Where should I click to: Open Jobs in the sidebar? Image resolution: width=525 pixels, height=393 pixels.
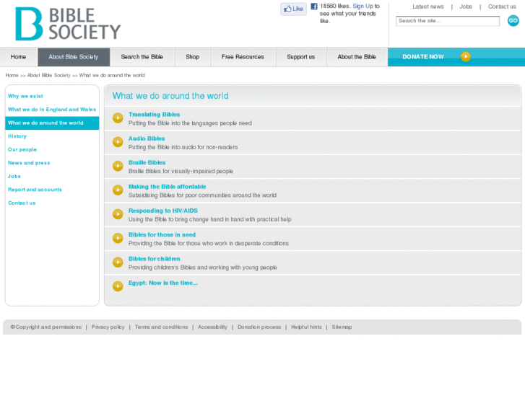pyautogui.click(x=14, y=177)
